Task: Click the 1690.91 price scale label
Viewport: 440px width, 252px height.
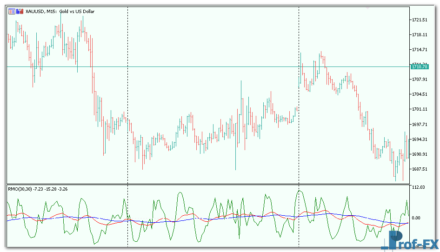Action: pyautogui.click(x=419, y=154)
